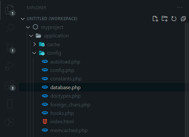Screen dimensions: 189x137
Task: Click the New Folder icon
Action: (165, 19)
